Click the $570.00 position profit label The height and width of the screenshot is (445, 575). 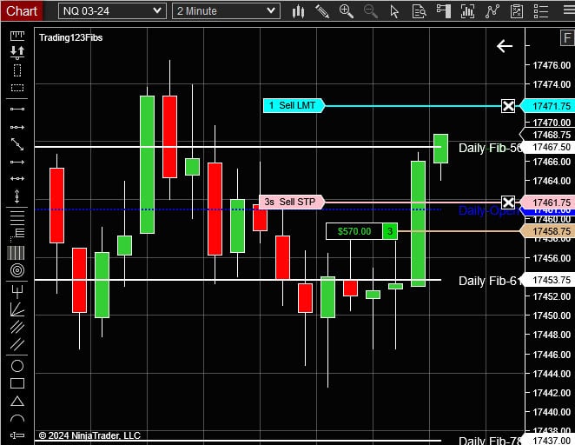pyautogui.click(x=354, y=231)
